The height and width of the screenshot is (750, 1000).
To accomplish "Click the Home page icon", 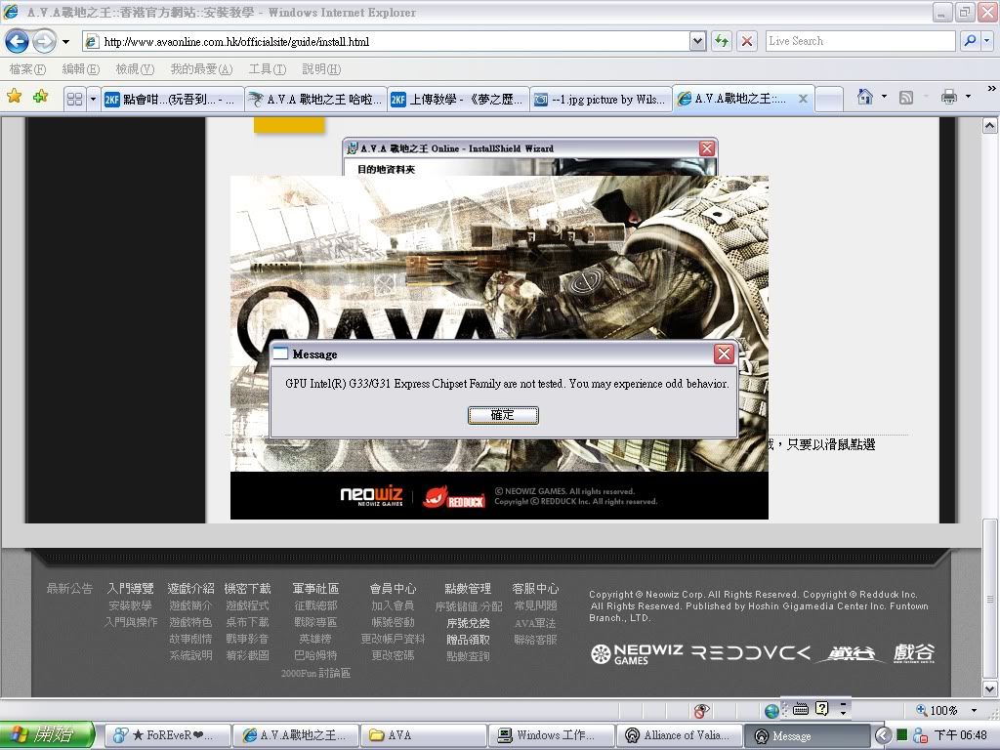I will (x=864, y=98).
